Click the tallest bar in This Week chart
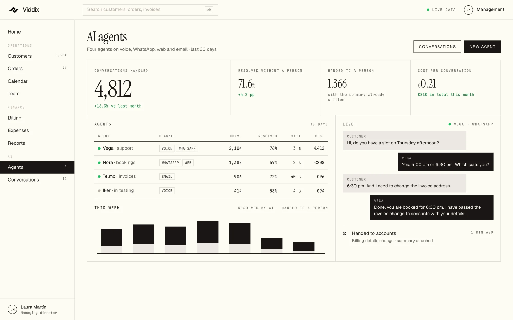513x320 pixels. click(208, 237)
